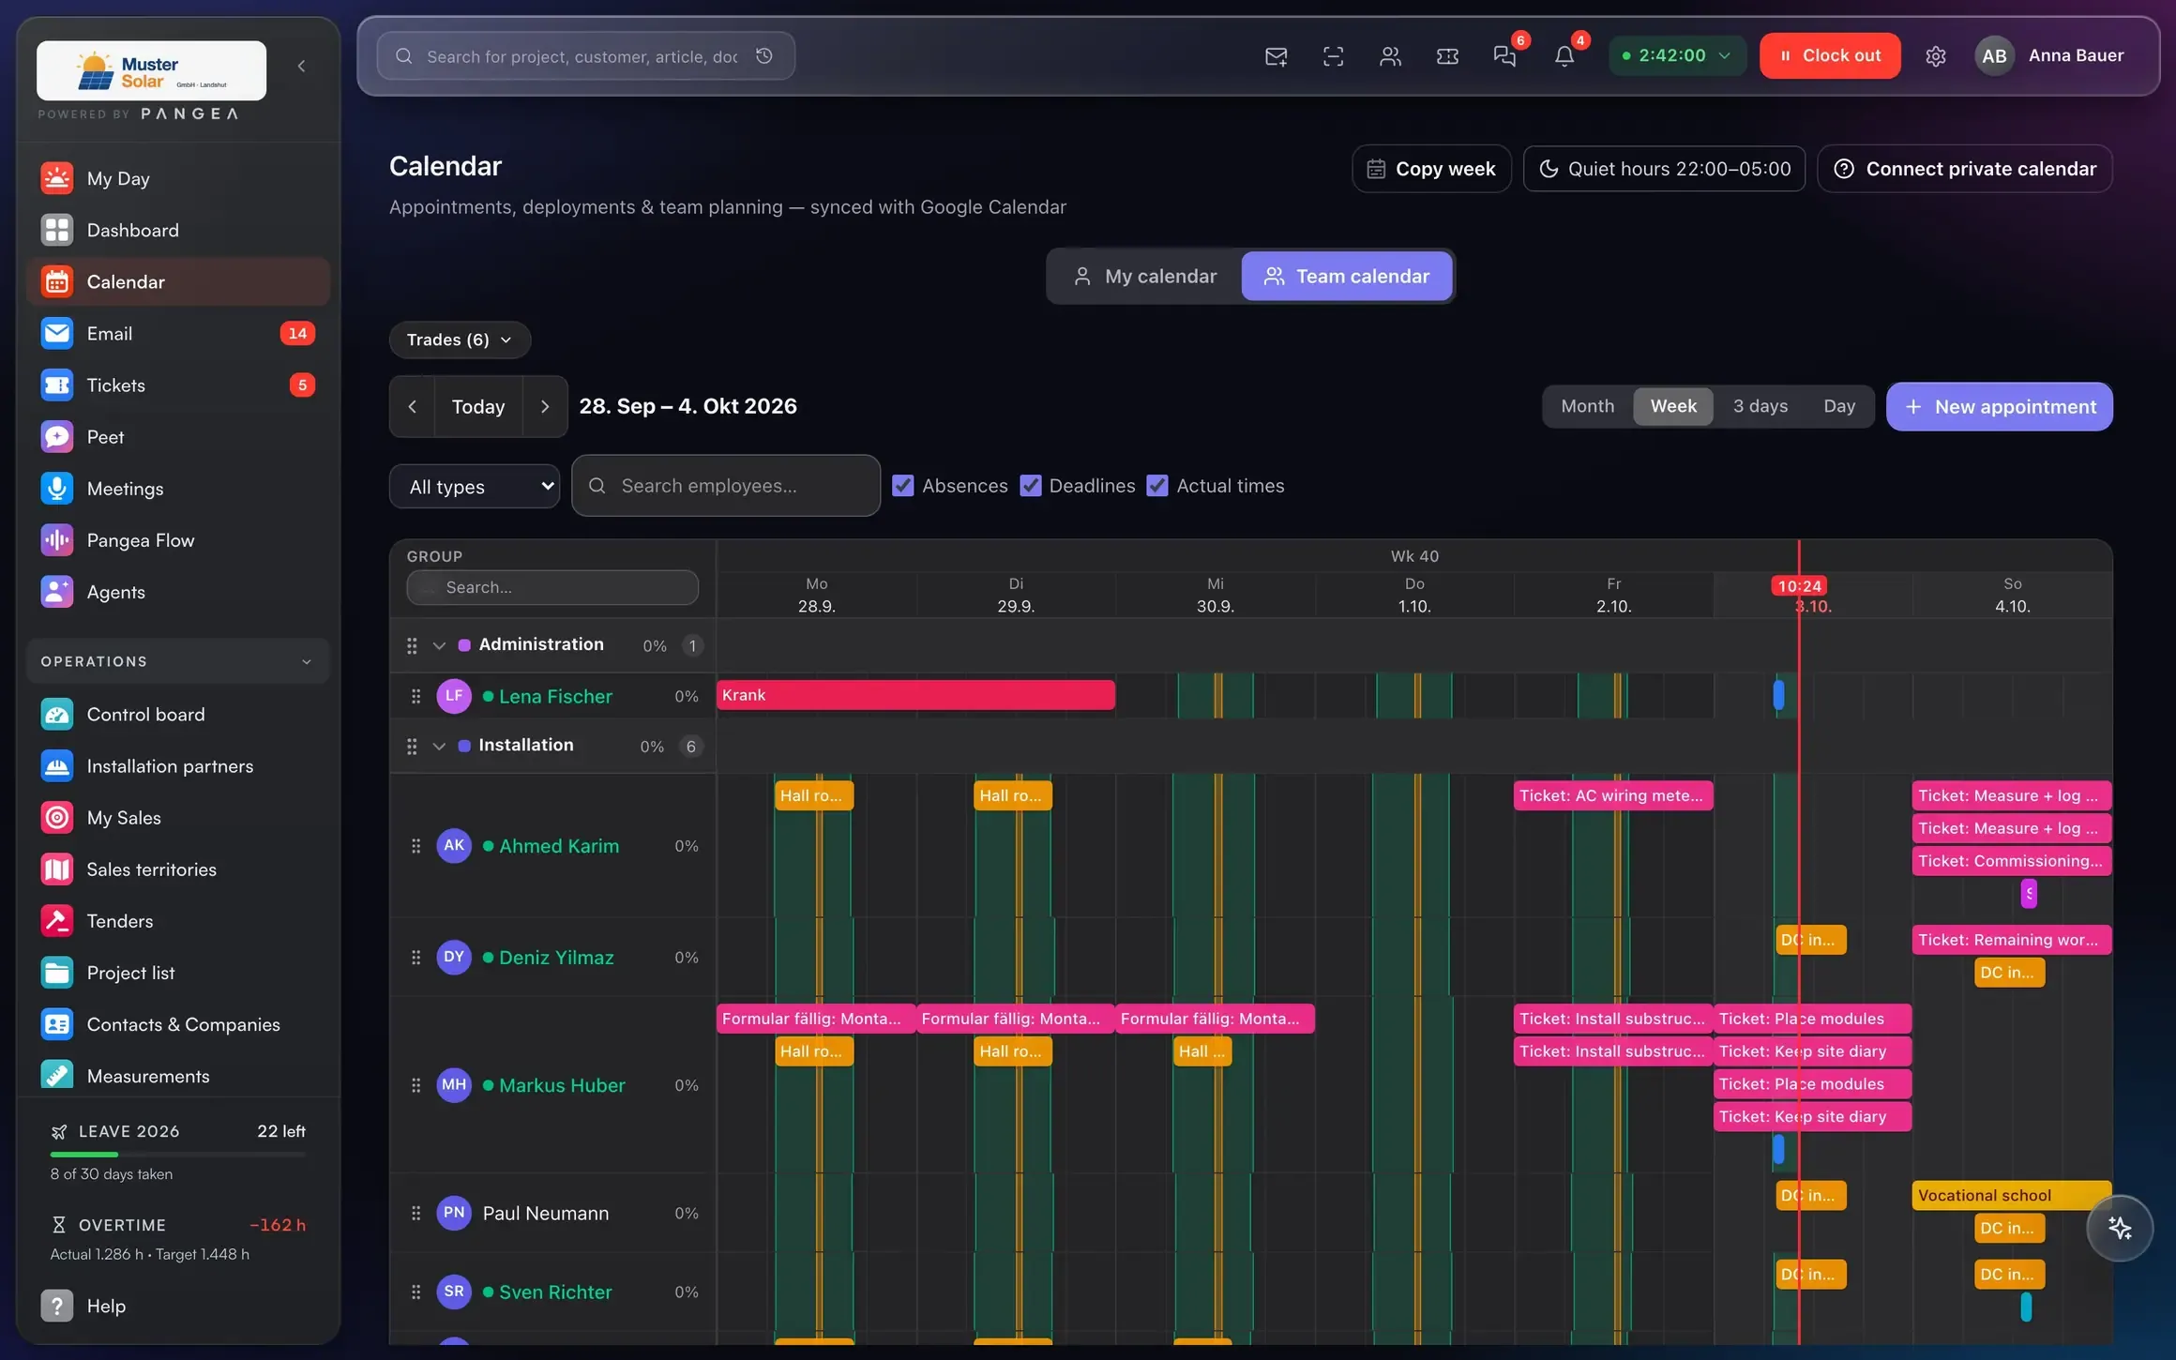The height and width of the screenshot is (1360, 2176).
Task: Select the Month view
Action: tap(1587, 406)
